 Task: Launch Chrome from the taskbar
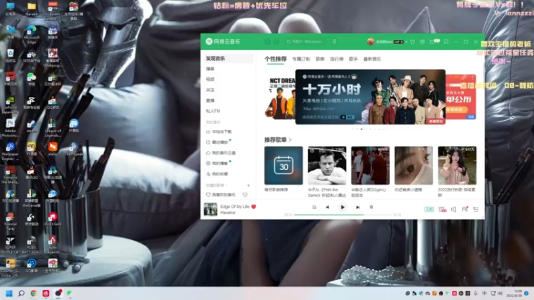pyautogui.click(x=33, y=293)
